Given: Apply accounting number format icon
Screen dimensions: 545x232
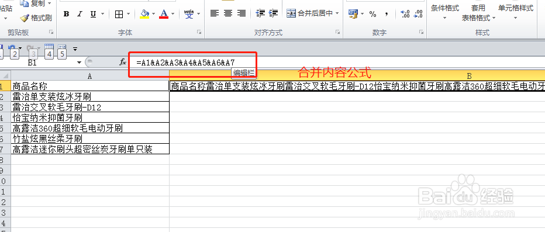Looking at the screenshot, I should coord(353,14).
